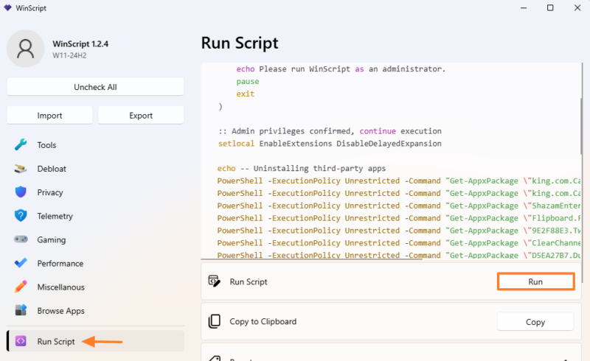Click the Import button
The image size is (590, 361).
click(49, 115)
